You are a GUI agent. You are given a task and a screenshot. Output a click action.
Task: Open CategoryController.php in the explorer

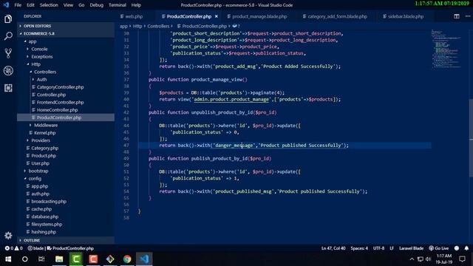pos(60,87)
